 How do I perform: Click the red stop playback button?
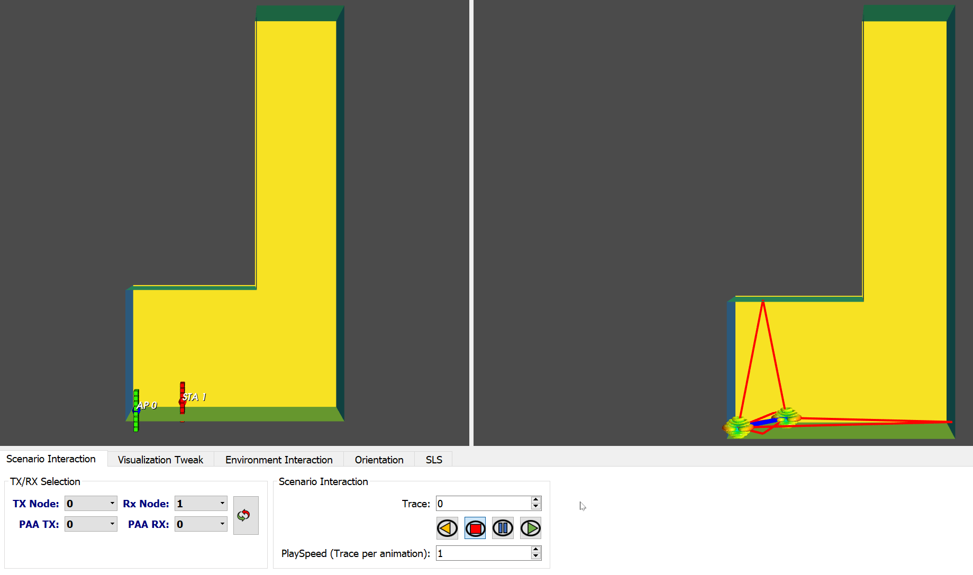click(475, 528)
